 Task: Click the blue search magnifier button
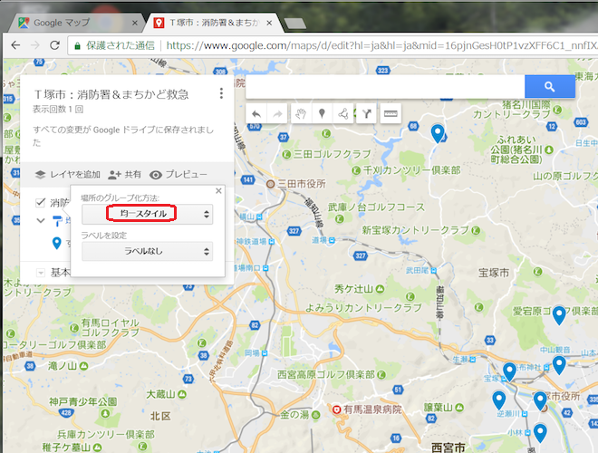(x=550, y=87)
